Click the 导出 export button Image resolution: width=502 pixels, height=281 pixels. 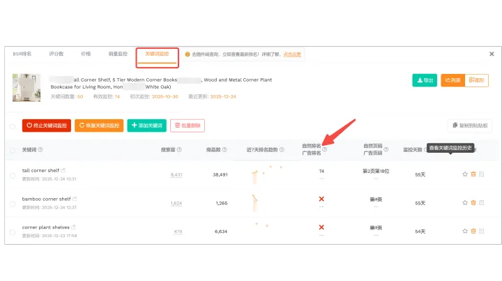coord(425,80)
